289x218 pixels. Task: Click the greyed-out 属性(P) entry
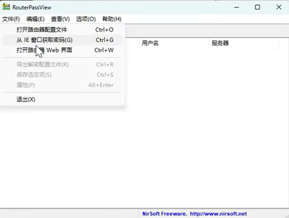click(62, 85)
